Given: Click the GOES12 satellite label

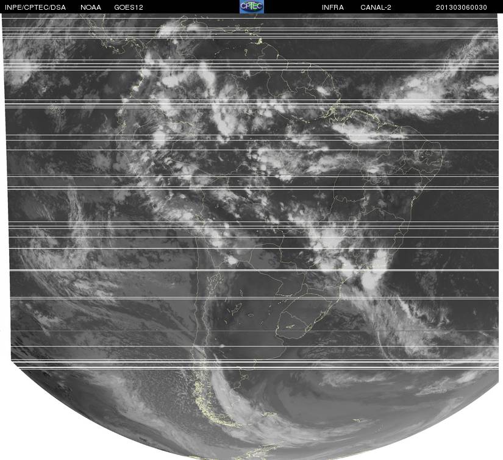Looking at the screenshot, I should coord(129,7).
